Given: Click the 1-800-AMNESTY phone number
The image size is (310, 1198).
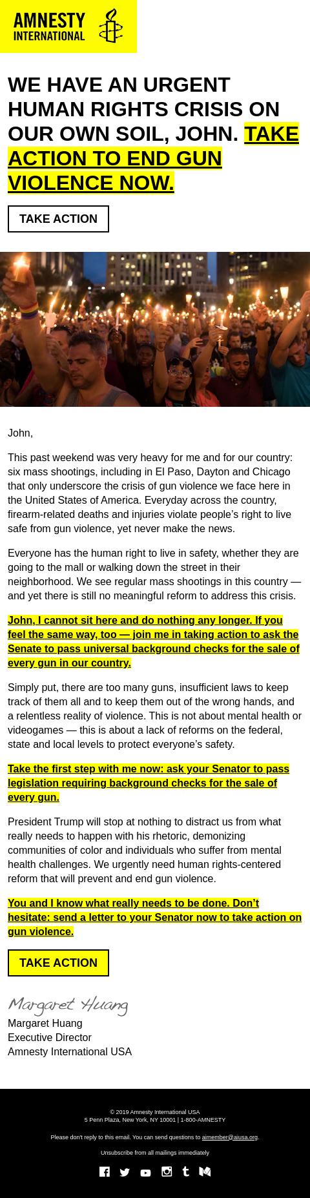Looking at the screenshot, I should [203, 1120].
